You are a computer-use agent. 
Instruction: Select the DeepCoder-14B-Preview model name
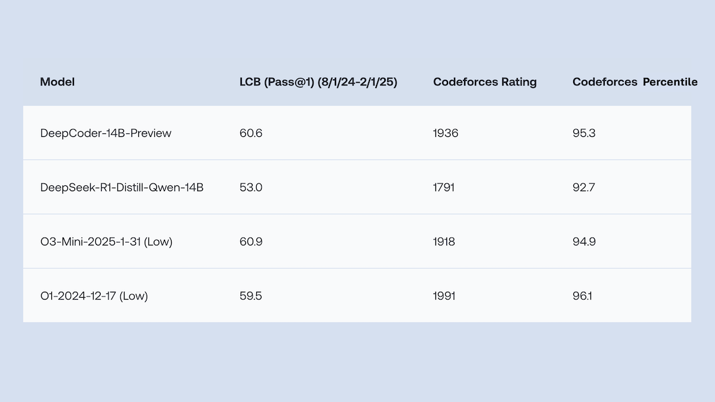tap(105, 133)
